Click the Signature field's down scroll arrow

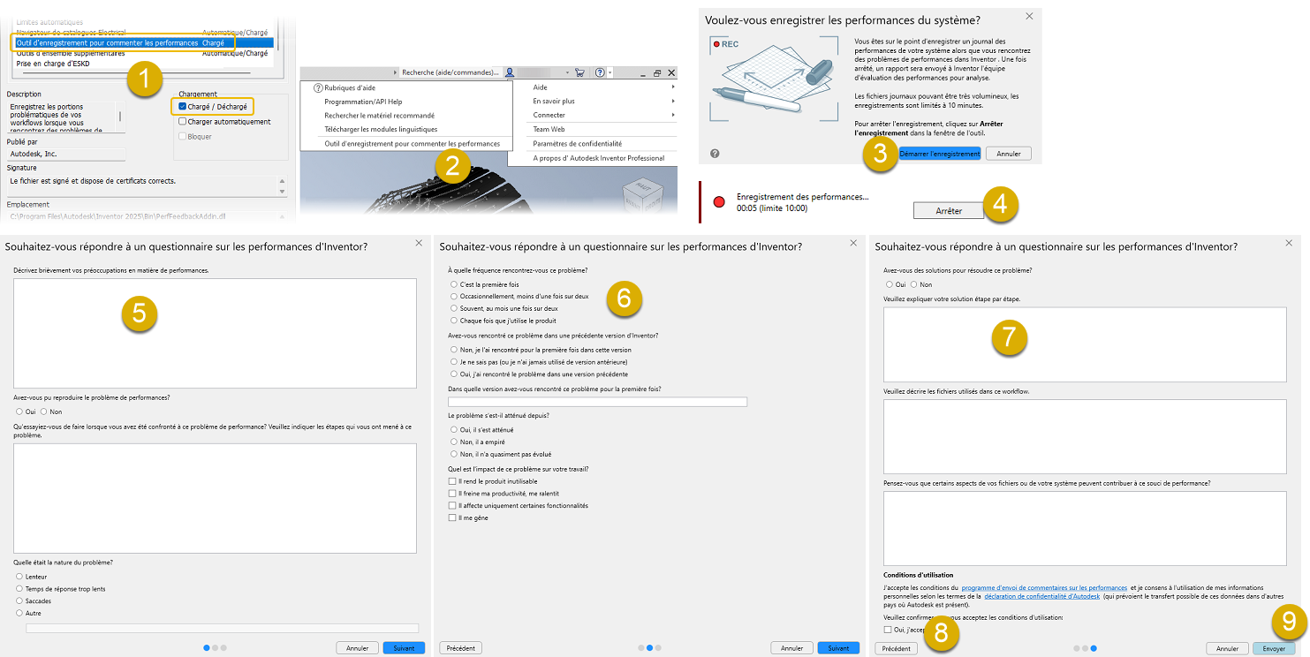click(x=283, y=192)
